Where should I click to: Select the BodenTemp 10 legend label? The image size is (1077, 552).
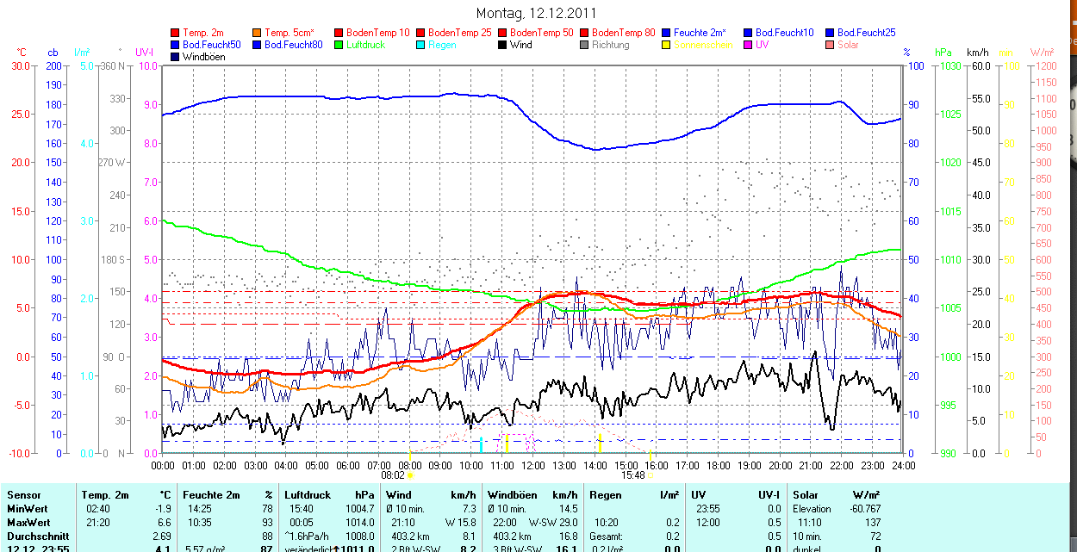(377, 33)
